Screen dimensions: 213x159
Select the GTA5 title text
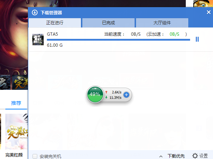pos(52,34)
